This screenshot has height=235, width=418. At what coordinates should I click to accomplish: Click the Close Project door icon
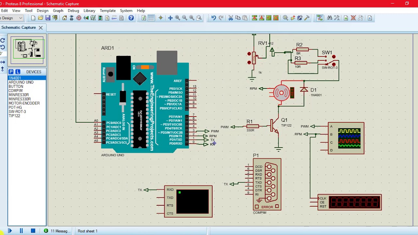[55, 18]
